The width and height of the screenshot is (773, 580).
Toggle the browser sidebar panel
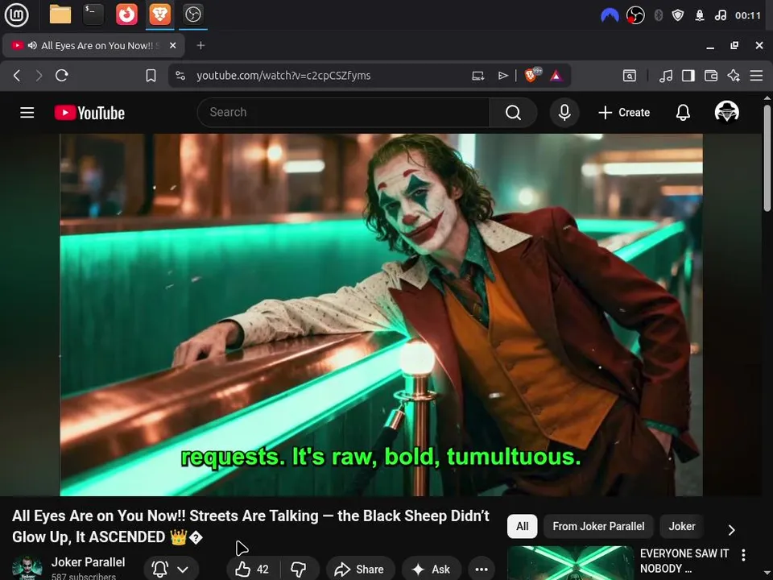tap(688, 76)
